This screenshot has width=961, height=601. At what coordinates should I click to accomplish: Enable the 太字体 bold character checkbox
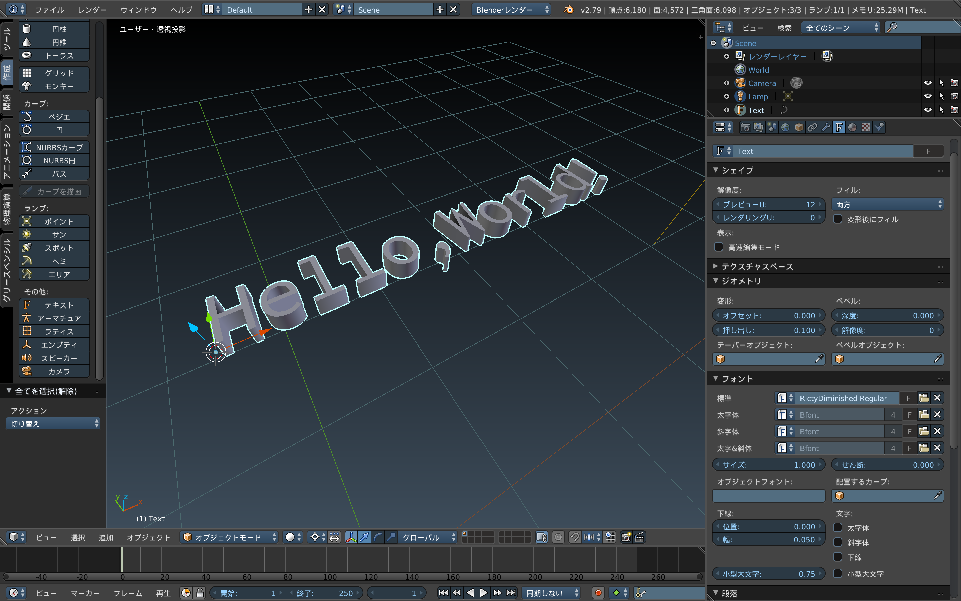pos(838,528)
